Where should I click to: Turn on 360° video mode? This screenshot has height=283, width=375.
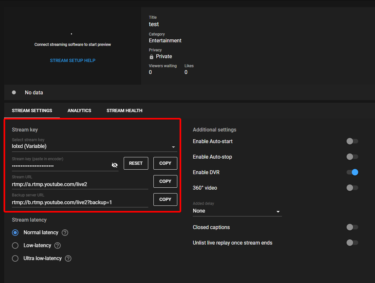352,188
